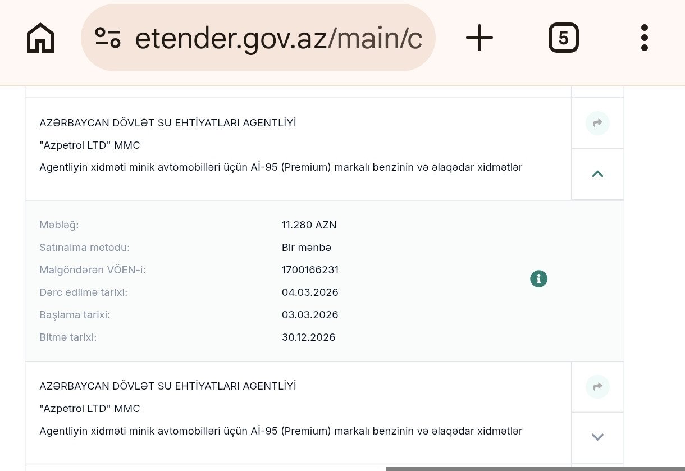Share the collapsed Azpetrol contract entry
Screen dimensions: 685x471
(x=597, y=386)
